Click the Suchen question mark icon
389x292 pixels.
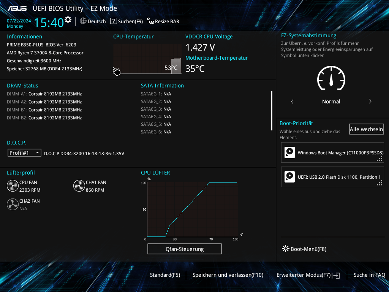pyautogui.click(x=113, y=21)
